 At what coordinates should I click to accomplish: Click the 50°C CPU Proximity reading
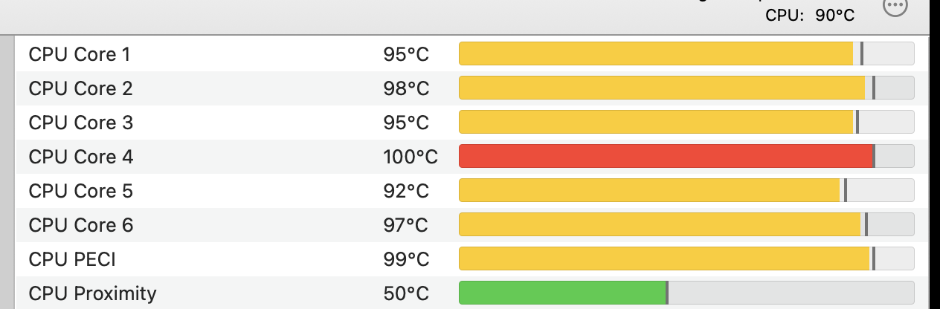406,293
